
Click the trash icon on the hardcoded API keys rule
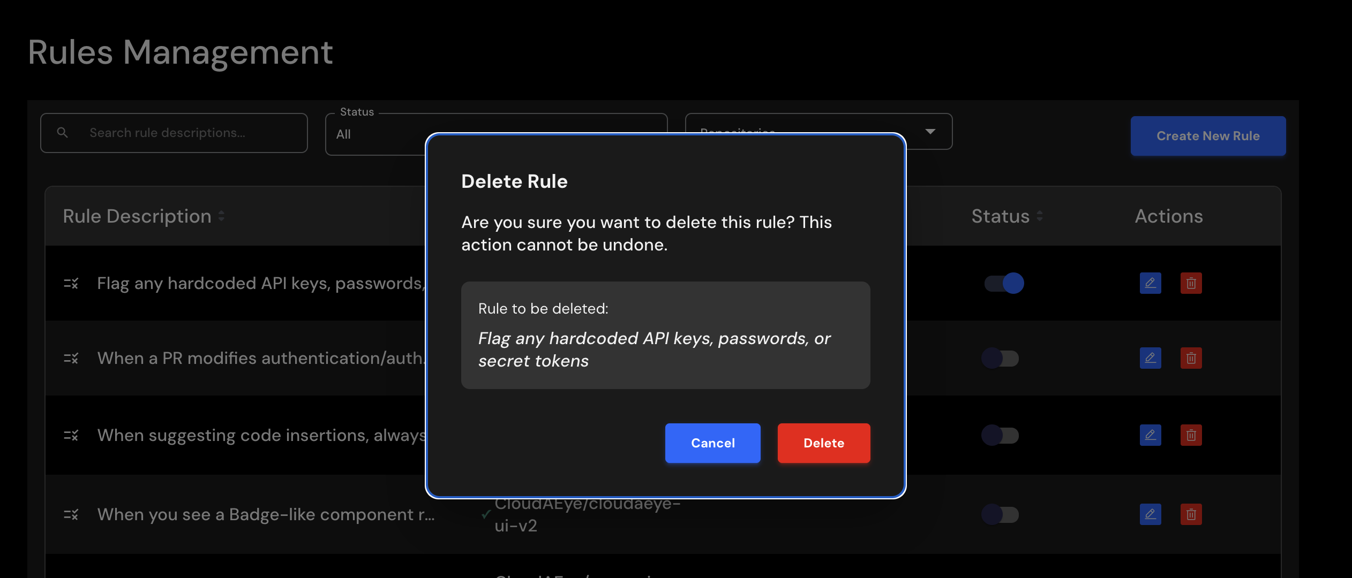[1190, 283]
